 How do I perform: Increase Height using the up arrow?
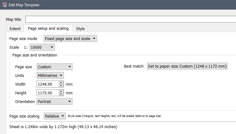coord(61,92)
